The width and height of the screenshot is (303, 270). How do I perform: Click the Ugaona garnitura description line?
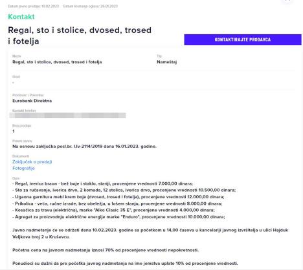tap(118, 197)
